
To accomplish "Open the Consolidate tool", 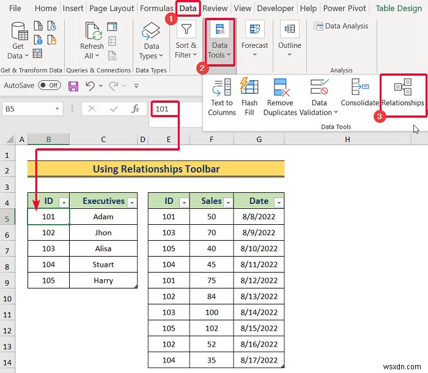I will (x=360, y=93).
